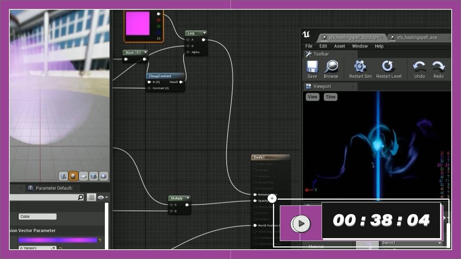Click the CheapContrast In (S) pin

pos(149,82)
